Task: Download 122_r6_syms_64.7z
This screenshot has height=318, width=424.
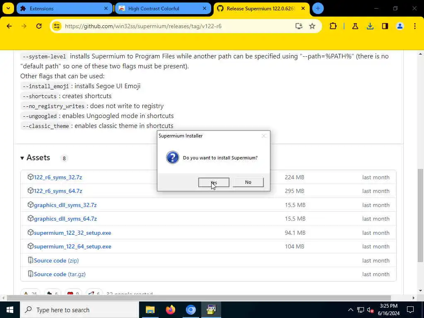Action: pos(58,191)
